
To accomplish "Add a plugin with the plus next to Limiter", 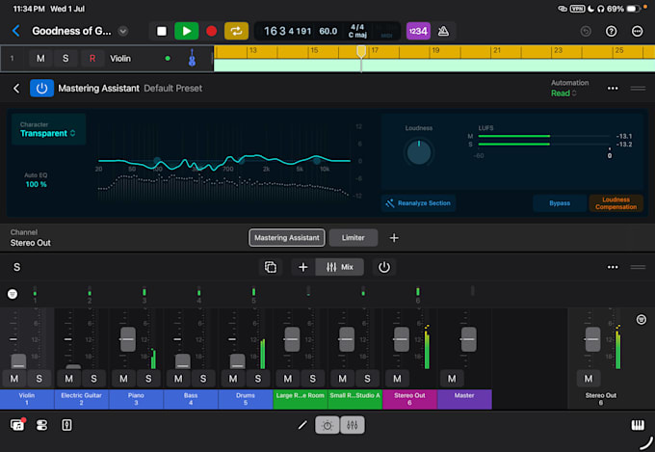I will pyautogui.click(x=394, y=238).
